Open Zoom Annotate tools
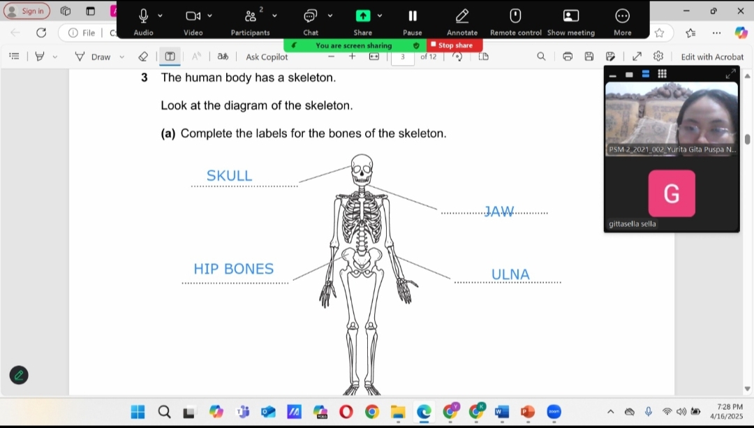Image resolution: width=754 pixels, height=428 pixels. tap(462, 22)
